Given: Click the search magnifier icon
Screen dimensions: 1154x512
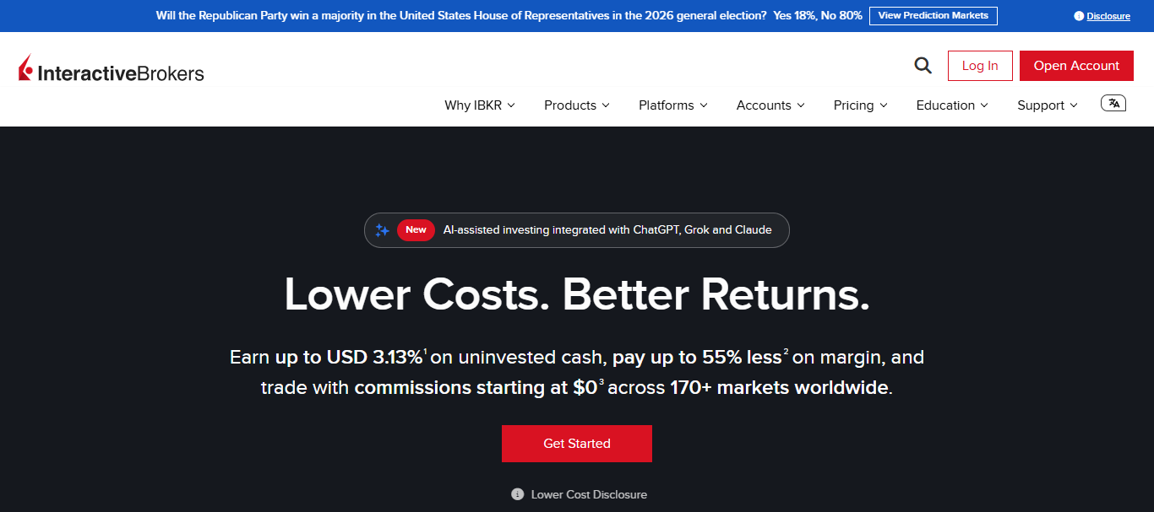Looking at the screenshot, I should pos(923,66).
